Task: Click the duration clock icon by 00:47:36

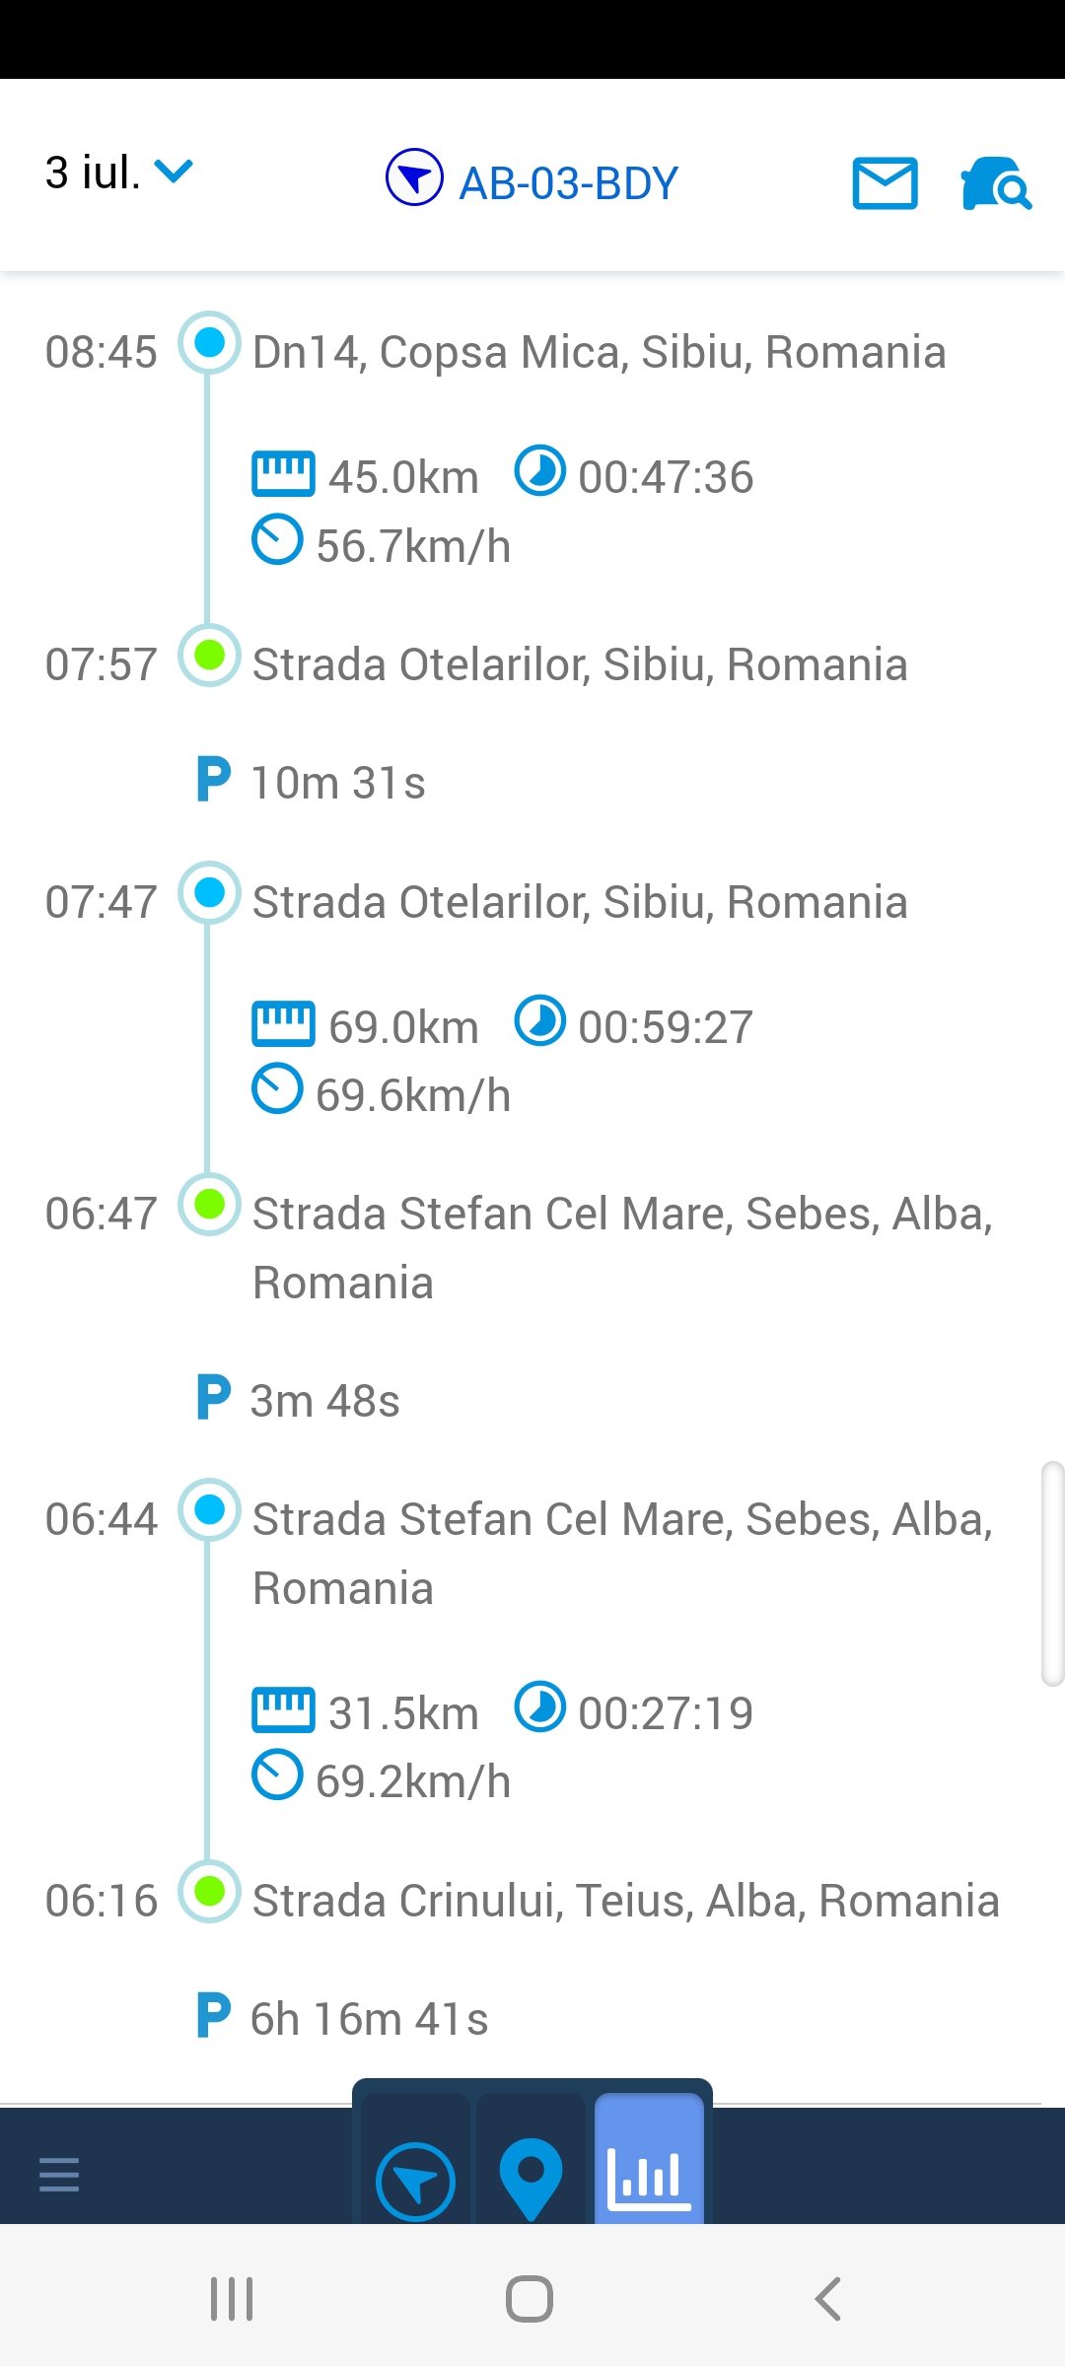Action: point(540,471)
